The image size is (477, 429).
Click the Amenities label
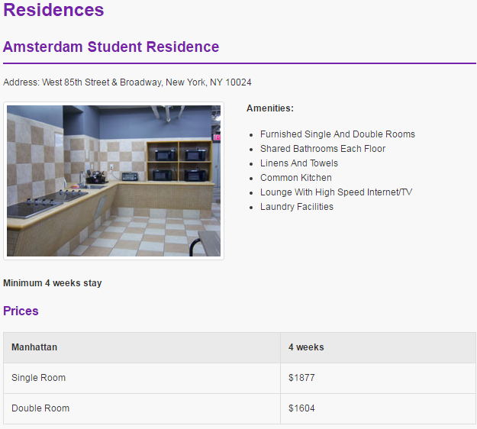[x=270, y=108]
